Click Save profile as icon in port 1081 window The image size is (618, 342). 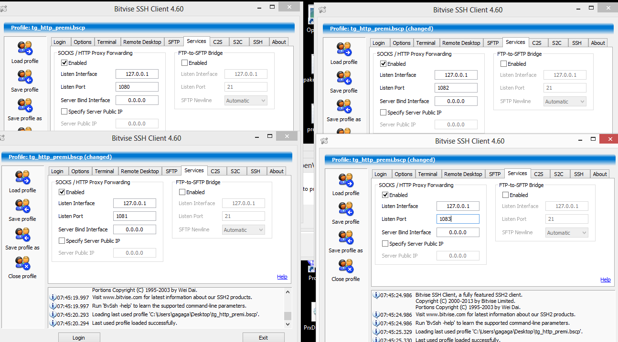pyautogui.click(x=22, y=235)
